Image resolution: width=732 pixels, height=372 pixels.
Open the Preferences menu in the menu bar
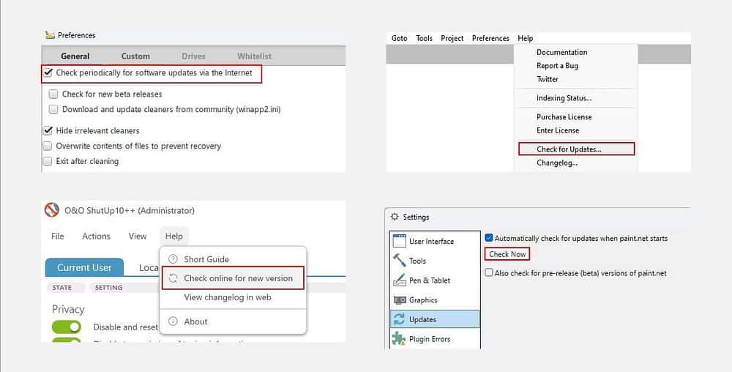click(490, 38)
